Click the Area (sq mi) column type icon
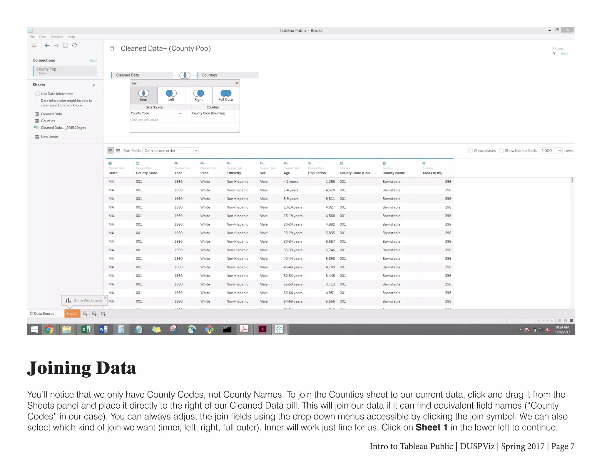Viewport: 602px width, 465px height. (x=424, y=163)
